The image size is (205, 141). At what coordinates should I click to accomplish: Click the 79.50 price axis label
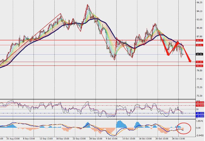(x=199, y=70)
